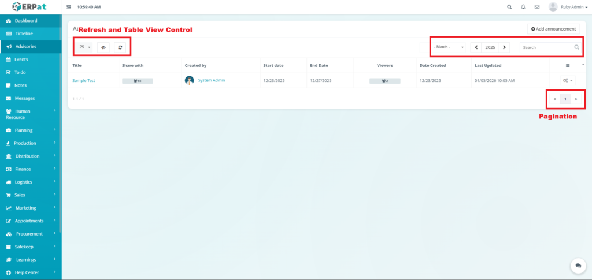Go to next page in pagination
592x280 pixels.
[x=576, y=99]
